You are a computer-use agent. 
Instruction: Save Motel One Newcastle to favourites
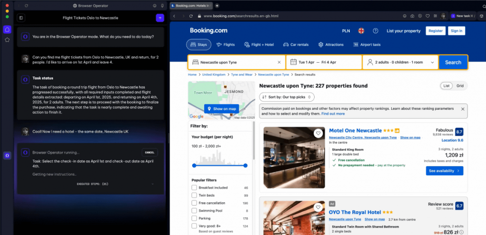(x=318, y=133)
